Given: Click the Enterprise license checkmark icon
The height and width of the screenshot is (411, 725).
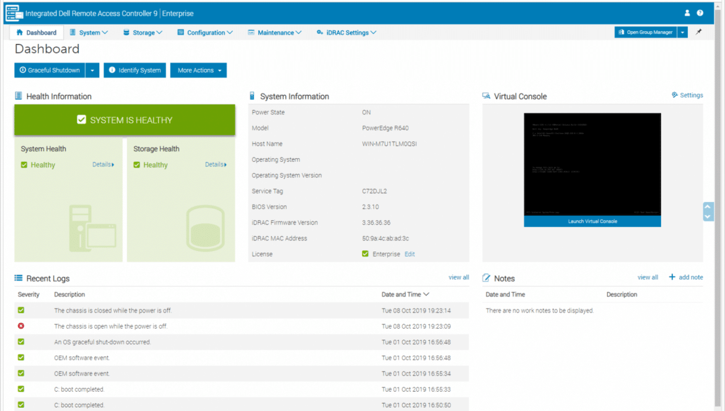Looking at the screenshot, I should pyautogui.click(x=365, y=254).
